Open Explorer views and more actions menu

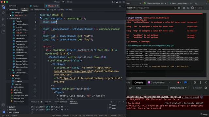[x=25, y=6]
